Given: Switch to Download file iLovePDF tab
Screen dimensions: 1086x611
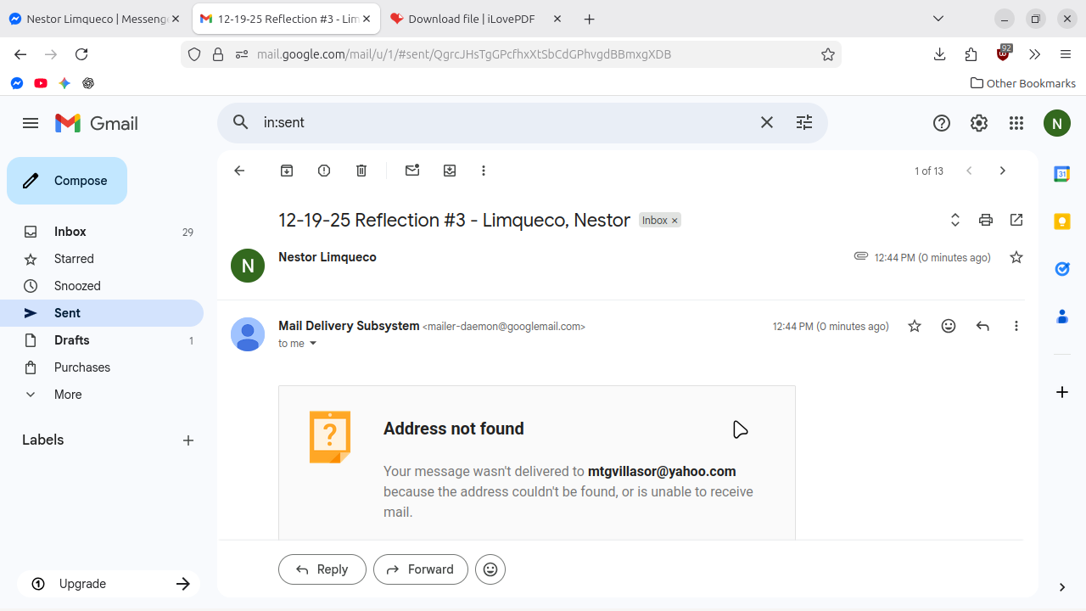Looking at the screenshot, I should coord(475,19).
